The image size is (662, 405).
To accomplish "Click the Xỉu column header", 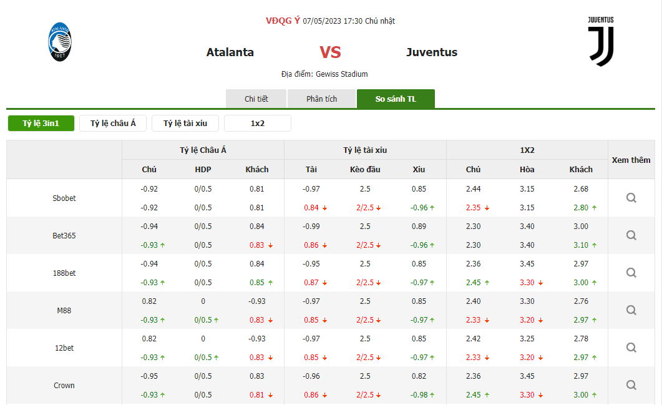I will coord(419,169).
